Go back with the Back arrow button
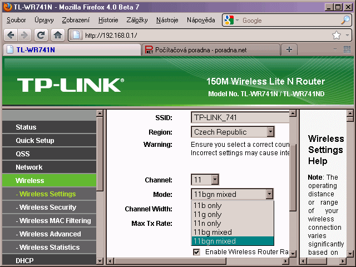Viewport: 356px width, 267px height. 11,35
